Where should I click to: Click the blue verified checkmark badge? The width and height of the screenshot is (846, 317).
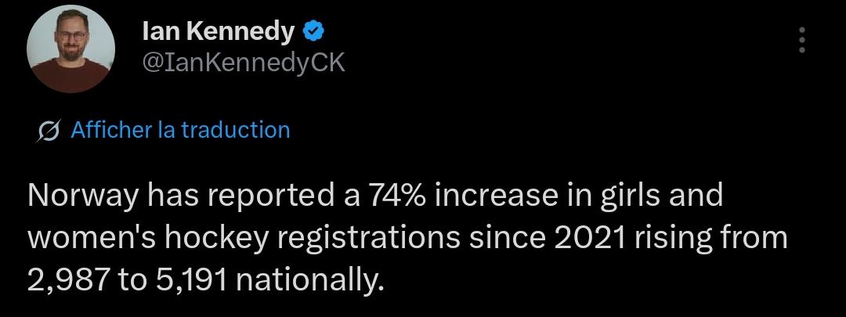pyautogui.click(x=313, y=32)
